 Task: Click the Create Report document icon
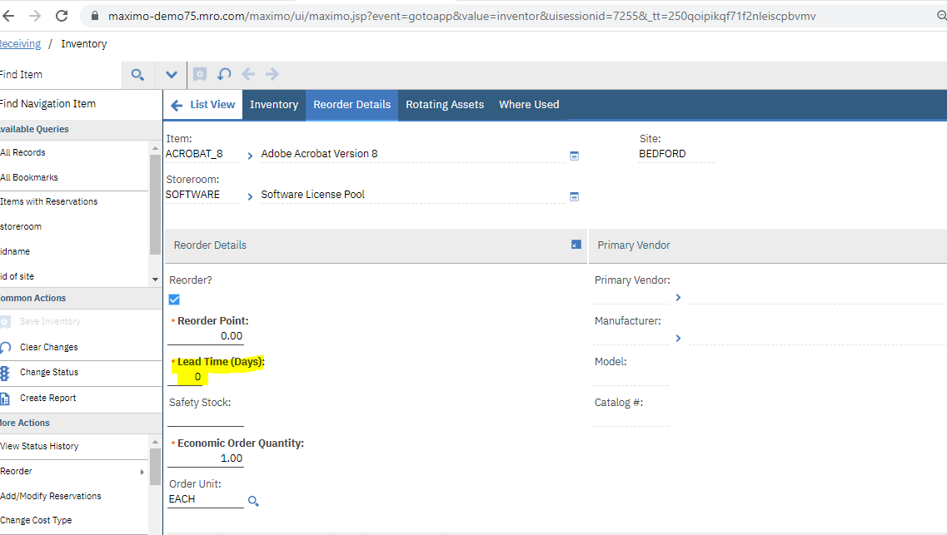click(x=5, y=399)
